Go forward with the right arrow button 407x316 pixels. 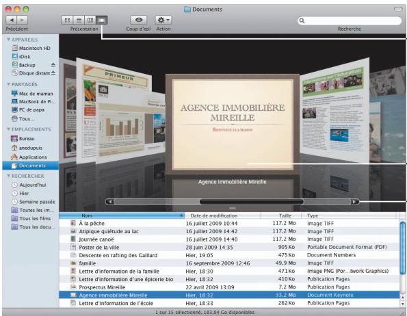point(23,20)
